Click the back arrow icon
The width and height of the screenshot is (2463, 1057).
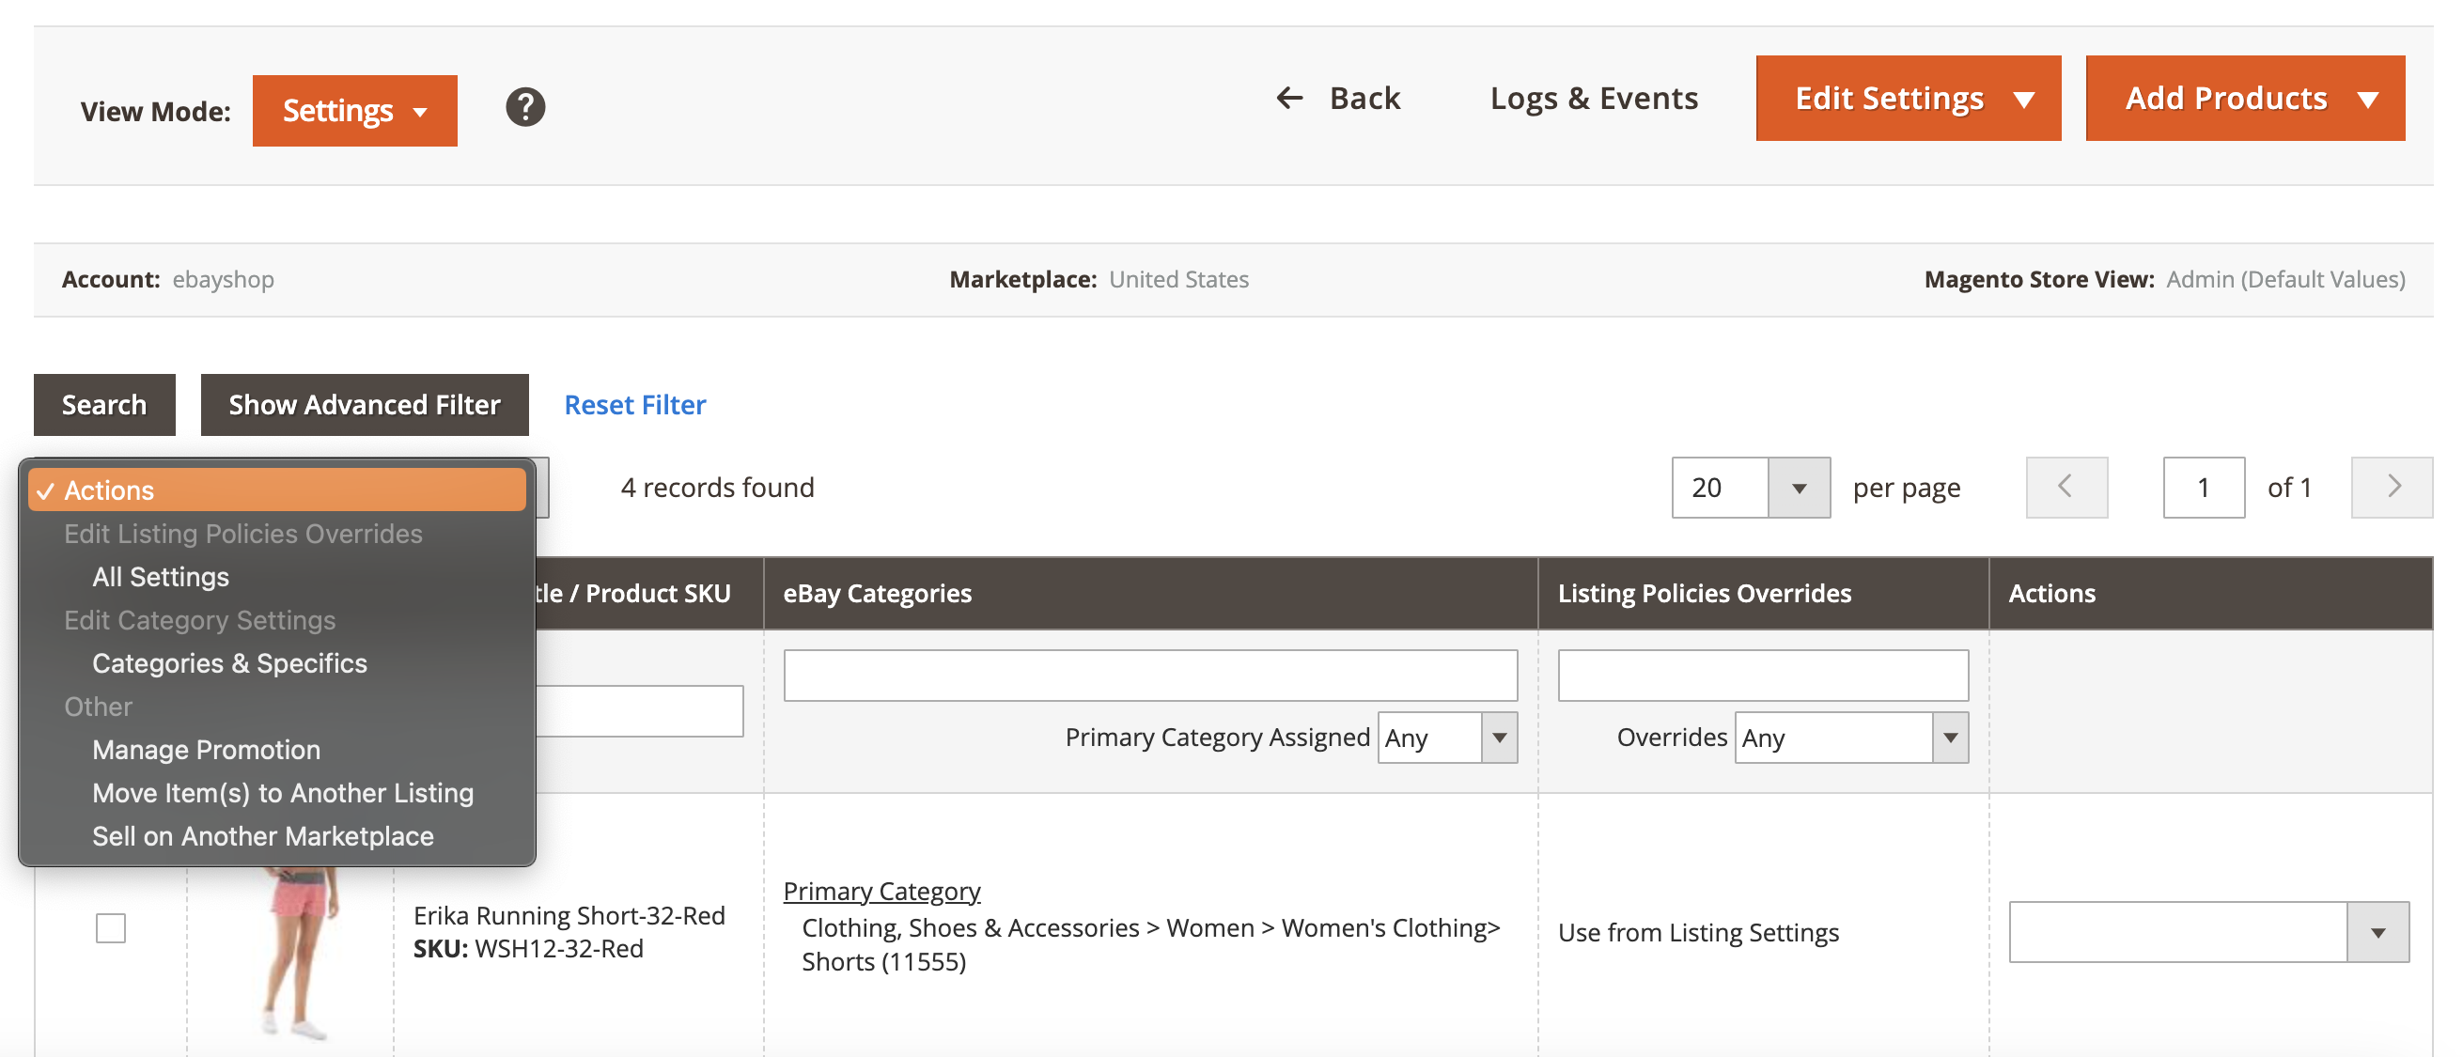coord(1288,98)
